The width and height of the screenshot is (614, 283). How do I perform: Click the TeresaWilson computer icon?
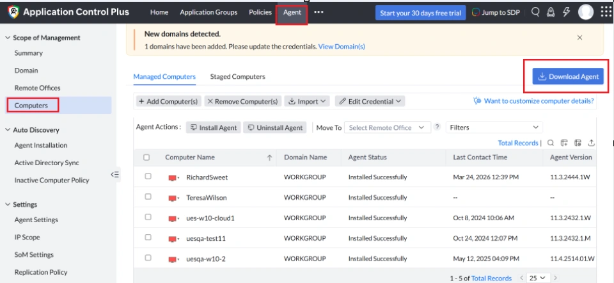point(172,198)
